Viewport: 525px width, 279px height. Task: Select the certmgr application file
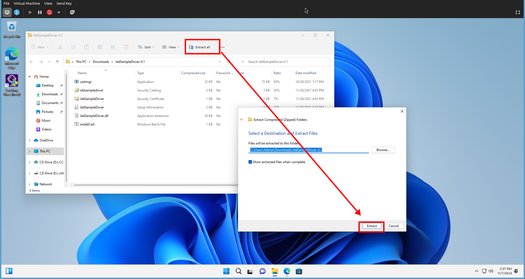click(86, 82)
